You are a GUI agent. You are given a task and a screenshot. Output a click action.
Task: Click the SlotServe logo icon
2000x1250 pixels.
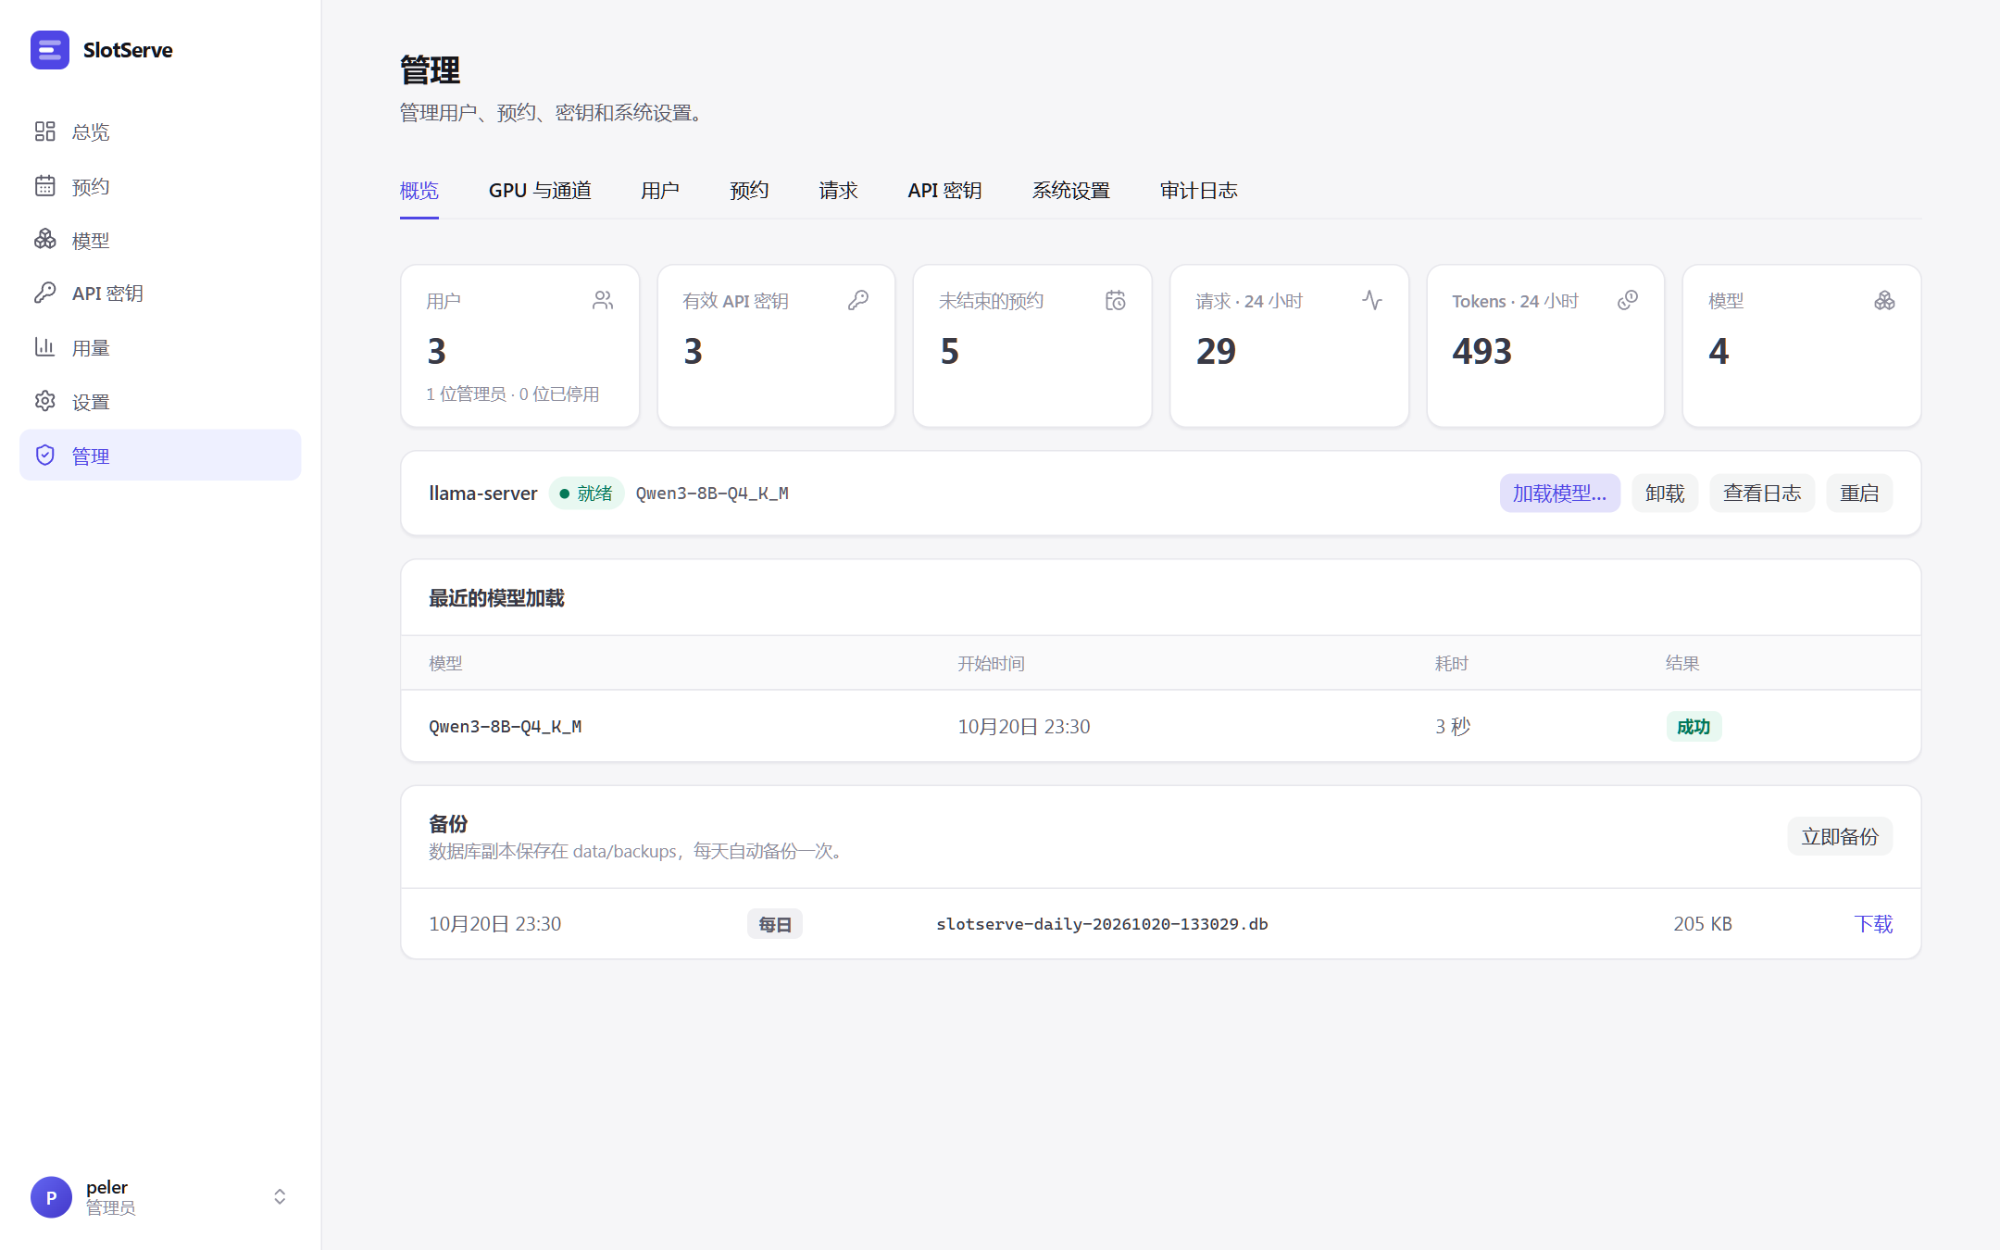pos(50,50)
